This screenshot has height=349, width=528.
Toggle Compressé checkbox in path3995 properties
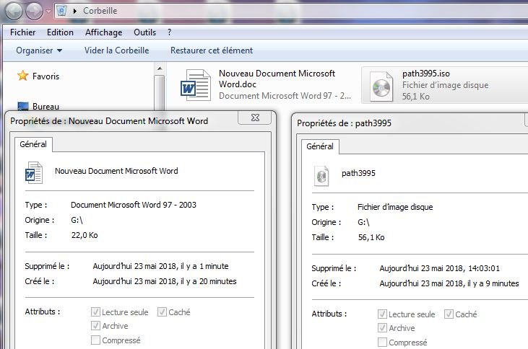click(x=382, y=343)
